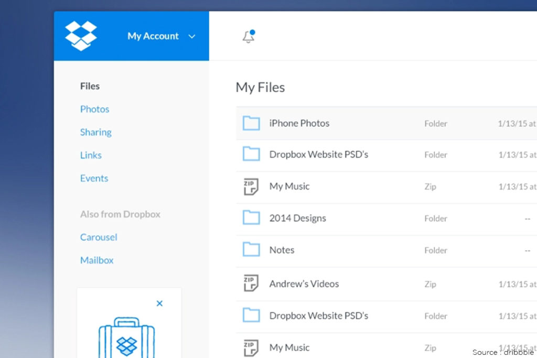Click the 1/13/15 date in Andrew's Videos row
This screenshot has height=358, width=537.
click(x=518, y=284)
